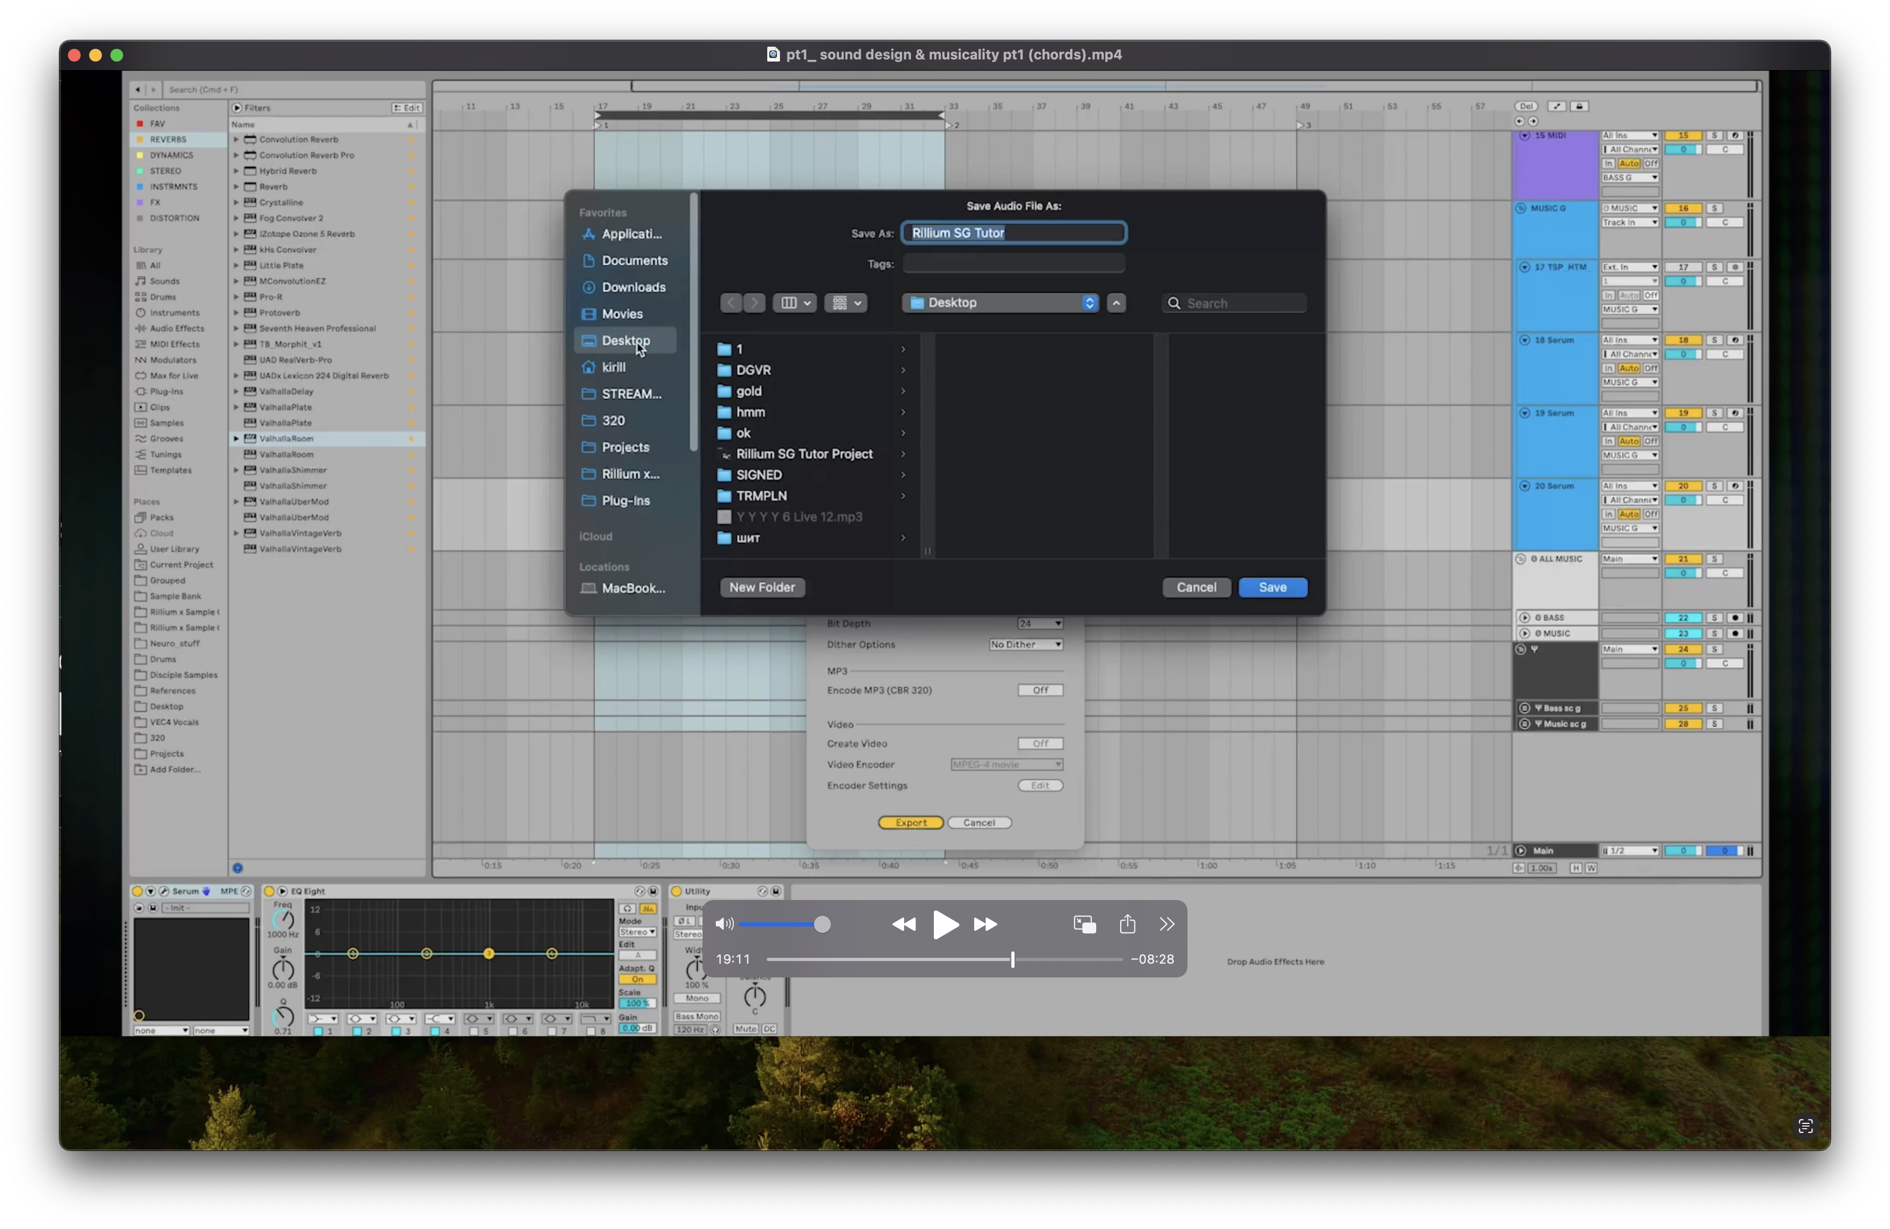
Task: Select the kirill home folder
Action: coord(625,367)
